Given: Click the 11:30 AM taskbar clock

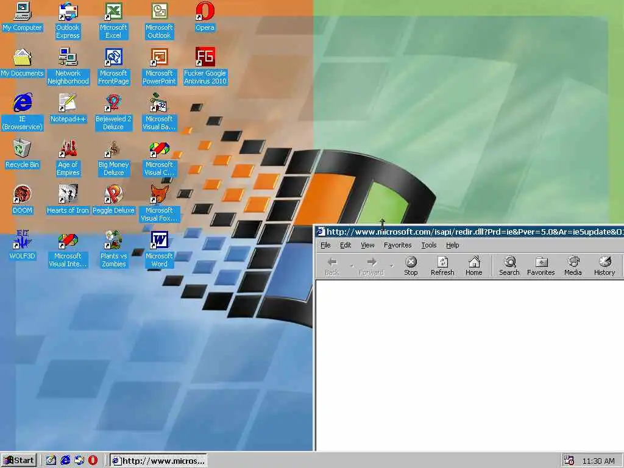Looking at the screenshot, I should tap(598, 461).
